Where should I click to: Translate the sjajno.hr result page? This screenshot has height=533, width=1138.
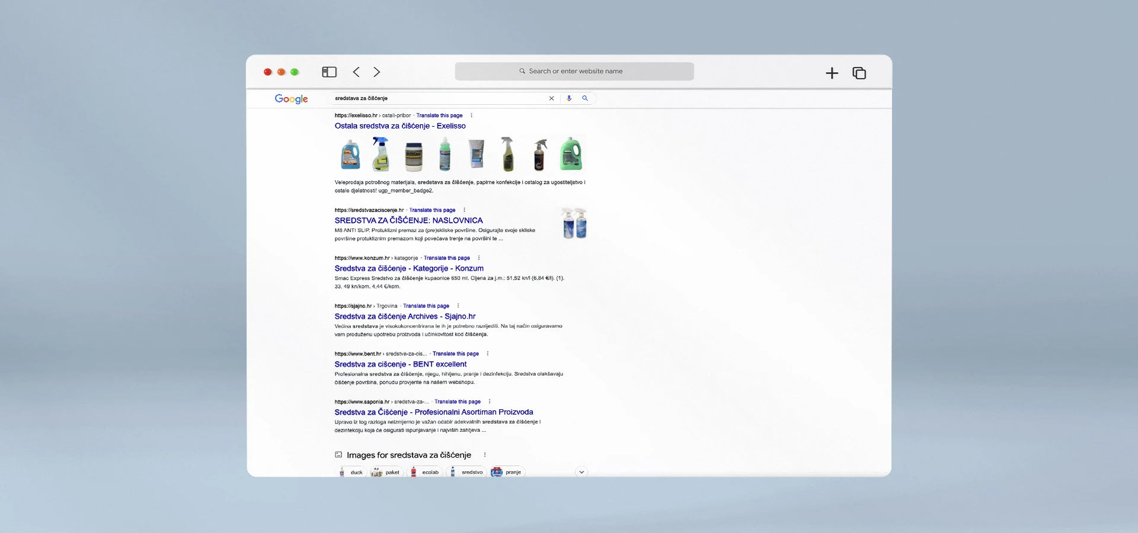tap(426, 306)
